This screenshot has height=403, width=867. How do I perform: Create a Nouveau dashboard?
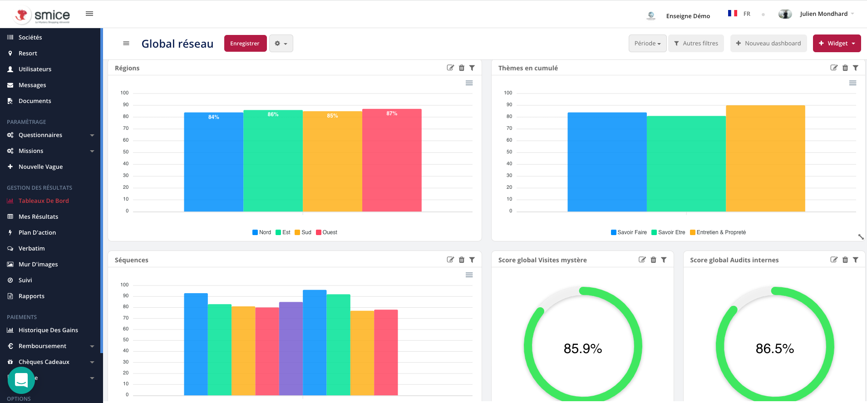[x=768, y=44]
